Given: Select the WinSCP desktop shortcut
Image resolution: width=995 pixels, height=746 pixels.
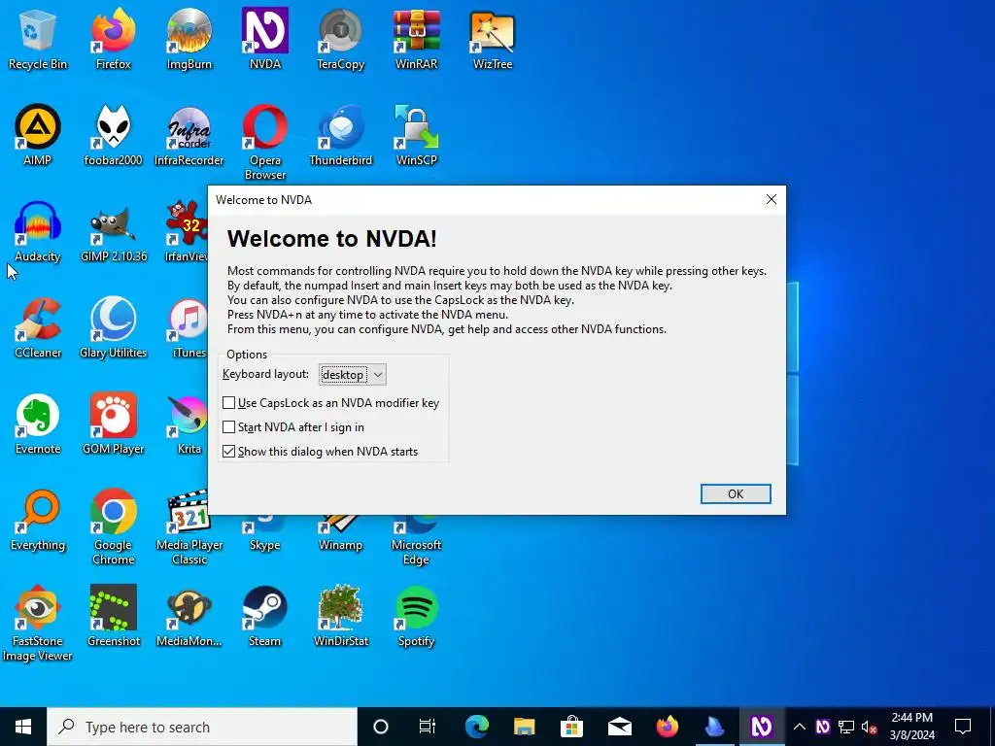Looking at the screenshot, I should [x=416, y=135].
